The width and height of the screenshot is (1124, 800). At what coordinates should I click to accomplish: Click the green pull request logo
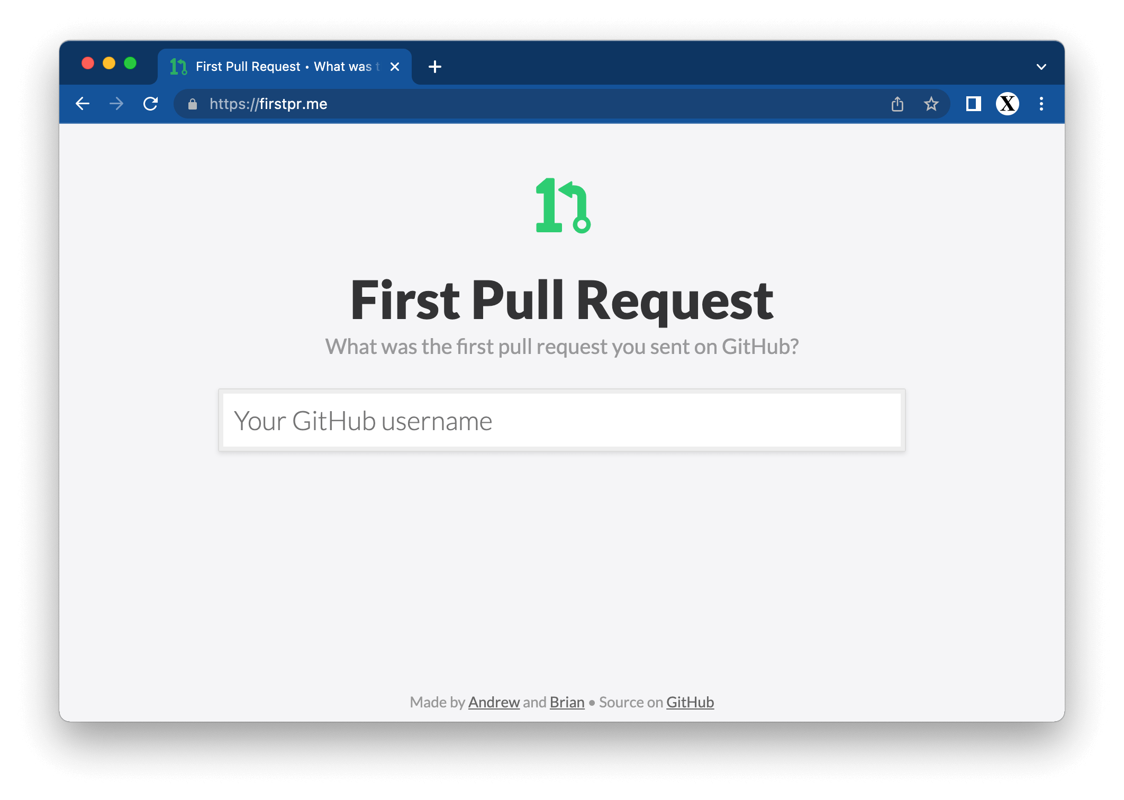click(x=563, y=206)
